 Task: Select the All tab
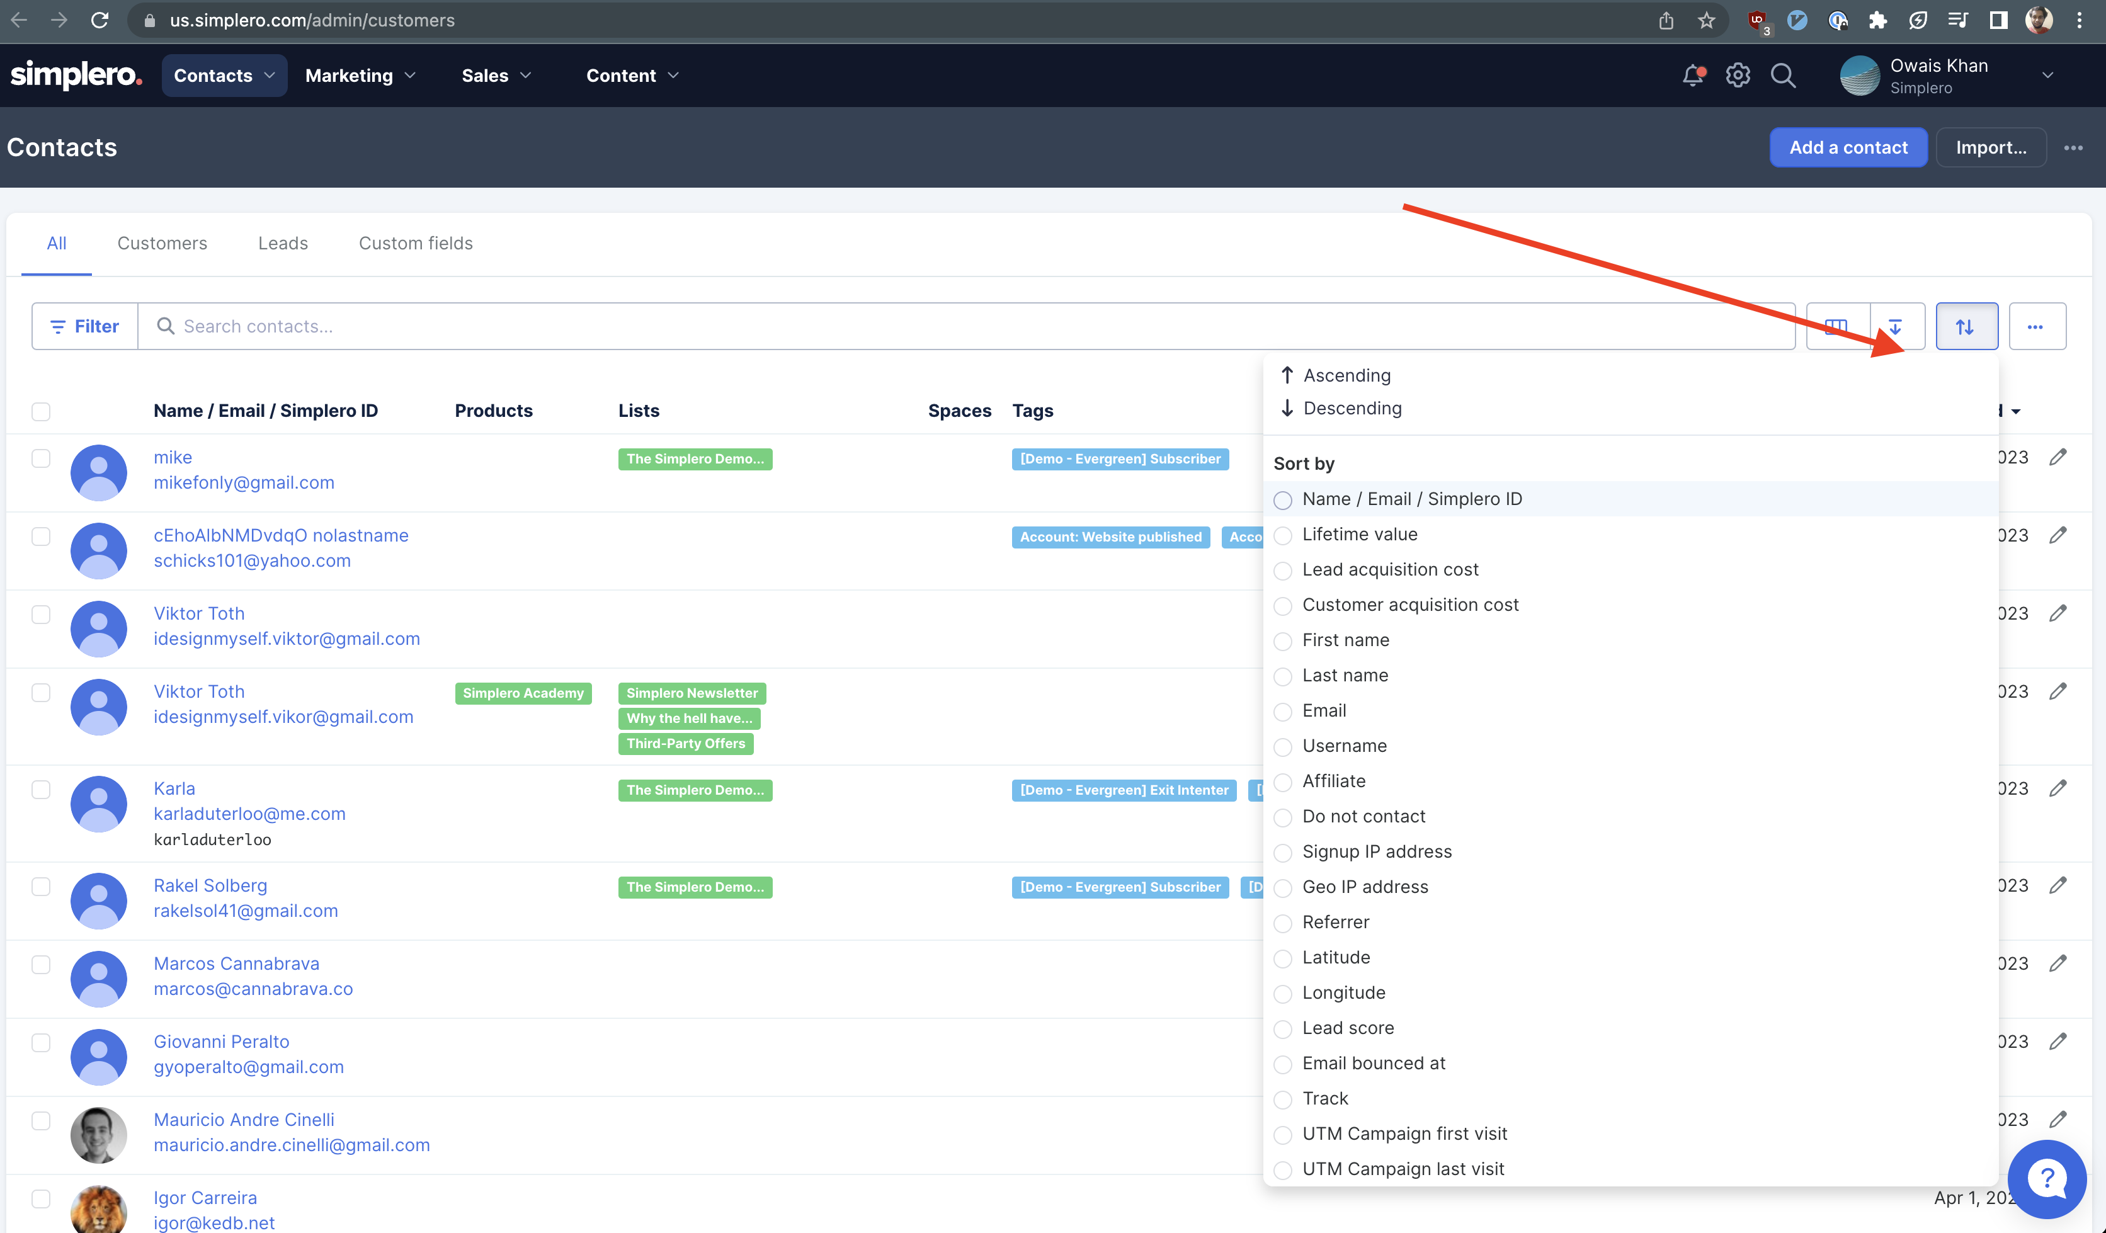(57, 243)
